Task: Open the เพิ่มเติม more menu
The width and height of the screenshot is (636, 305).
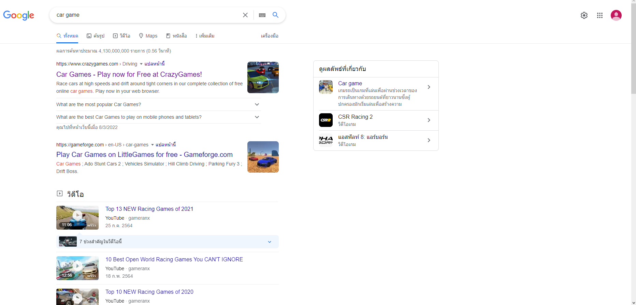Action: 205,36
